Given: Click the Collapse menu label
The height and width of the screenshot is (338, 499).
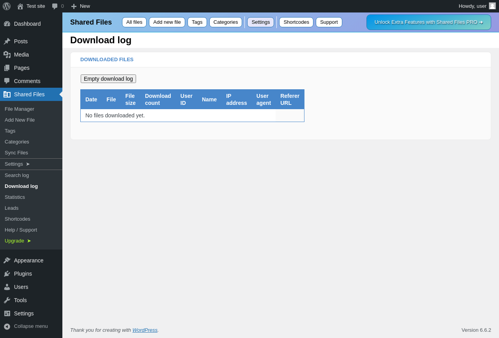Looking at the screenshot, I should pos(31,326).
